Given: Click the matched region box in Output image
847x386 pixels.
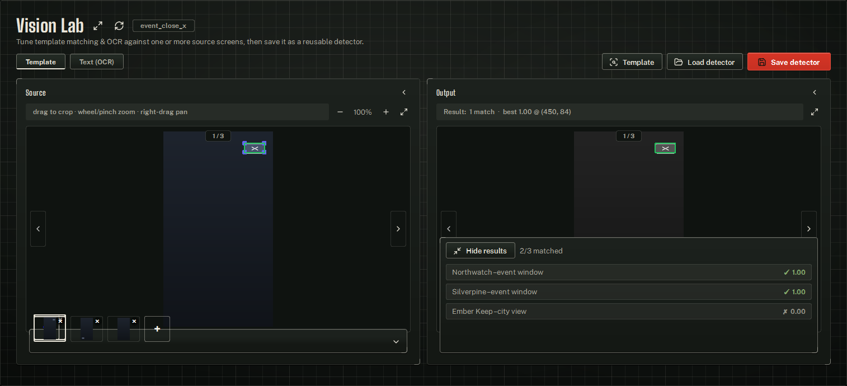Looking at the screenshot, I should click(665, 148).
